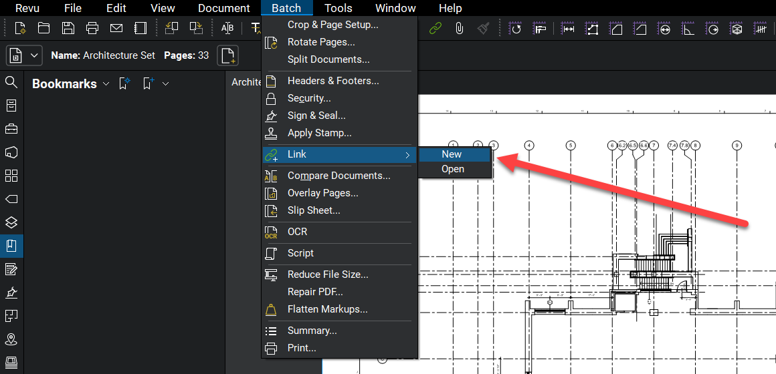776x374 pixels.
Task: Choose OCR in Batch menu
Action: coord(340,232)
